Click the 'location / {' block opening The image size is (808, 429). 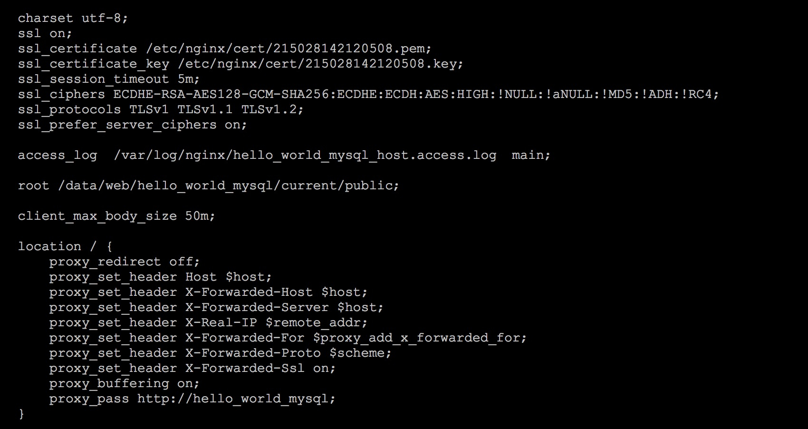65,246
